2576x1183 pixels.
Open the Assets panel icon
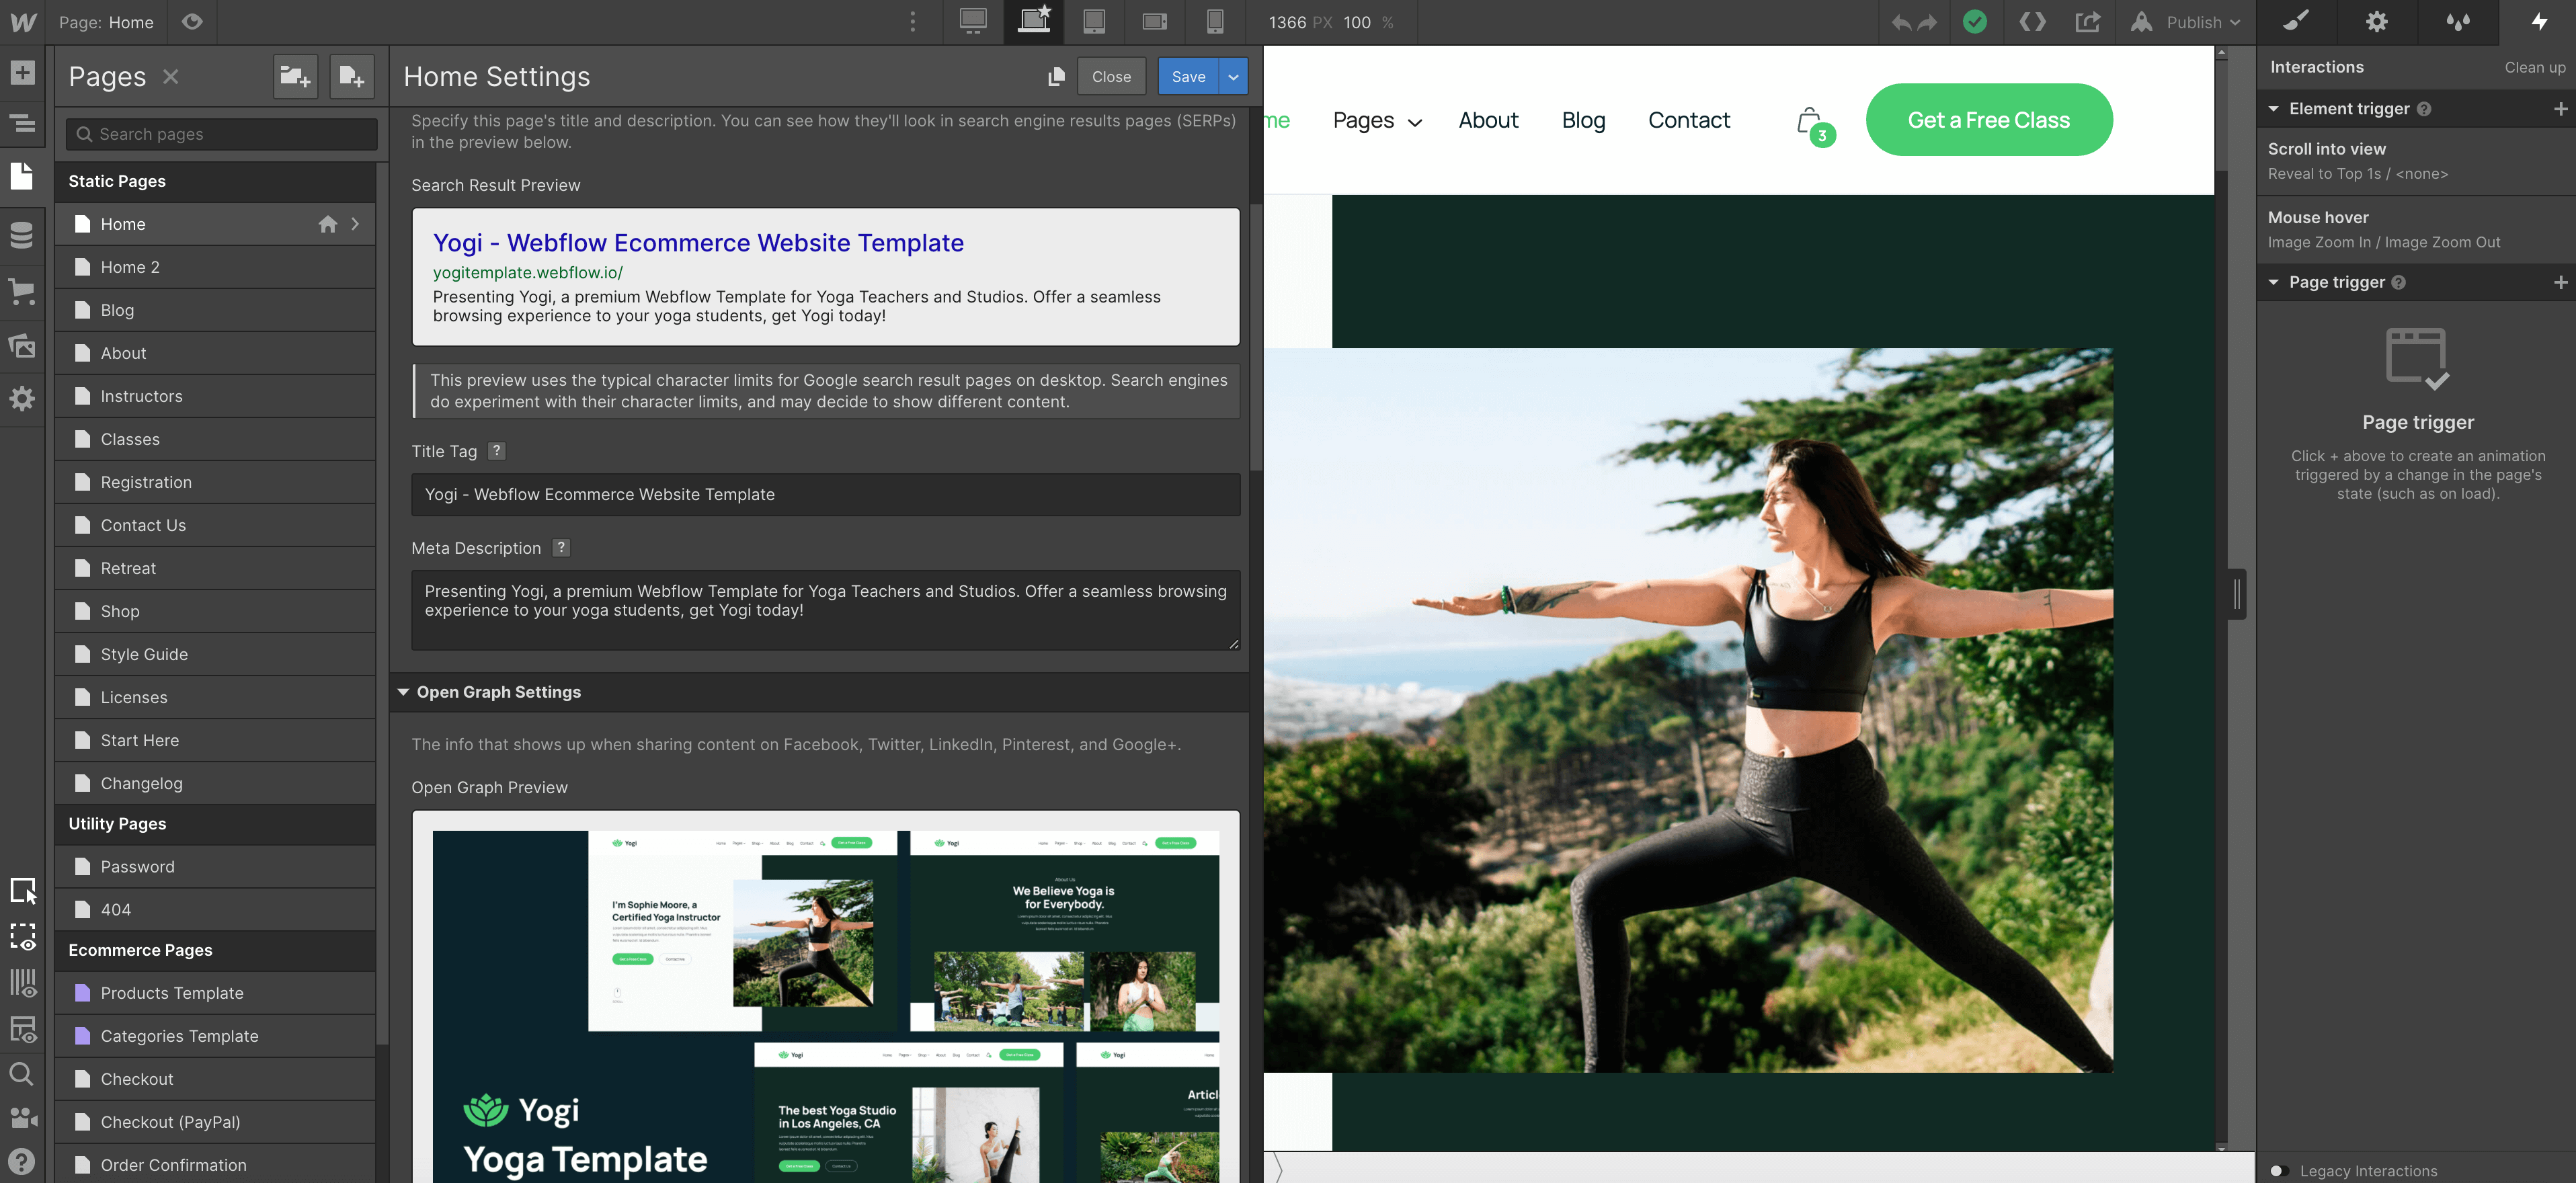[22, 345]
